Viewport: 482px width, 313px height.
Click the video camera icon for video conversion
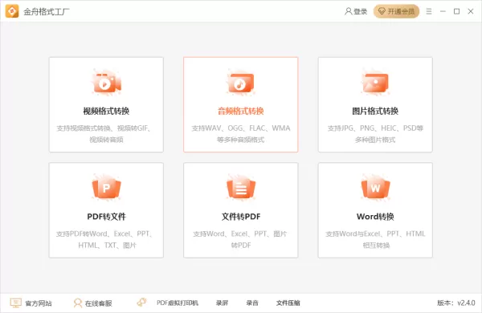pos(106,83)
